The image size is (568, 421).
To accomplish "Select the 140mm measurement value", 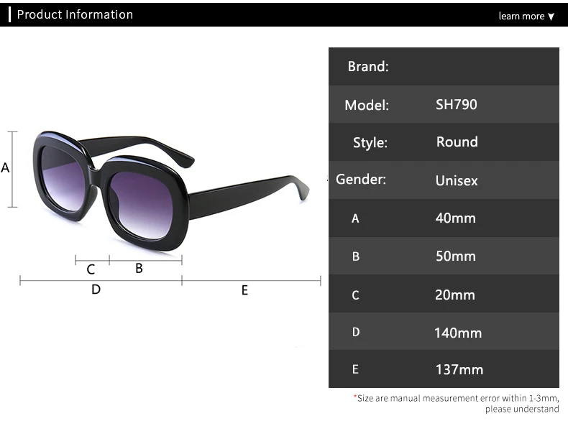I will point(458,333).
